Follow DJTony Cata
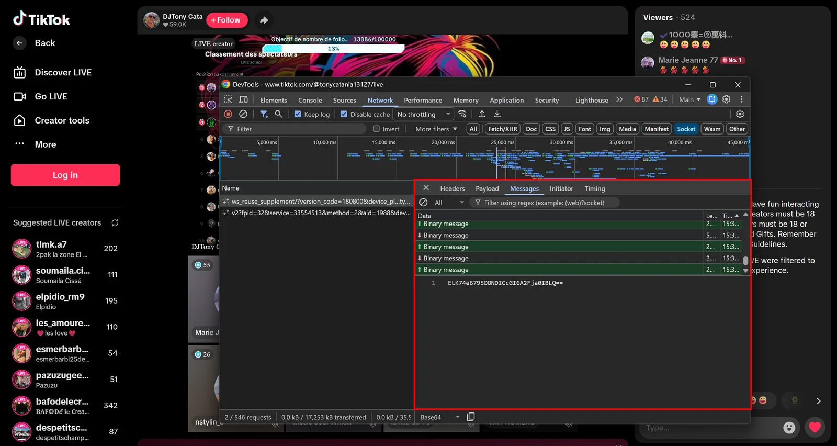Image resolution: width=837 pixels, height=446 pixels. click(x=227, y=20)
